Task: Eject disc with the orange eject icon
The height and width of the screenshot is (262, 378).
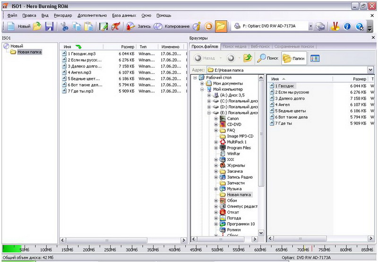Action: coord(209,26)
